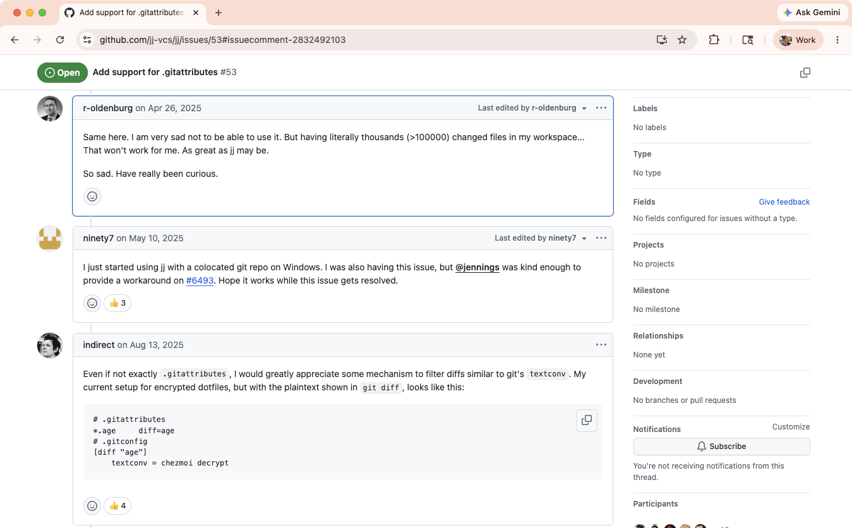Expand 'Last edited by ninety7' dropdown
Viewport: 852px width, 528px height.
(541, 238)
